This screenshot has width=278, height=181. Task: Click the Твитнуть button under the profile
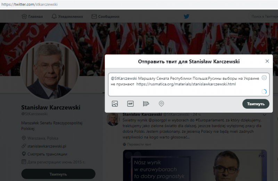pyautogui.click(x=58, y=174)
